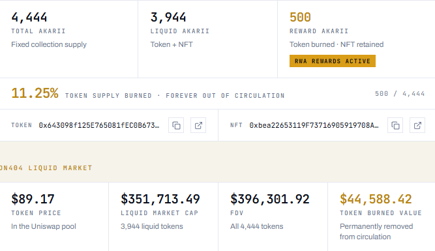435x251 pixels.
Task: Click the RWA REWARDS ACTIVE badge
Action: coord(333,61)
